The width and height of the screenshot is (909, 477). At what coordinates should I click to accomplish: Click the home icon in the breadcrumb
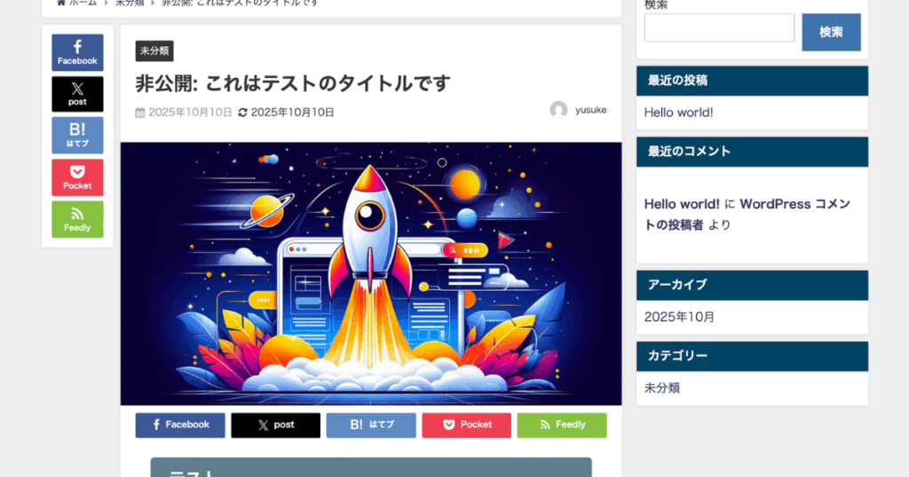click(61, 3)
